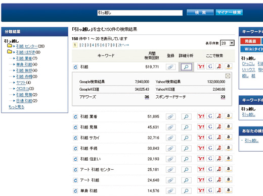The image size is (263, 196).
Task: Search 引越 on Yahoo icon
Action: [201, 67]
